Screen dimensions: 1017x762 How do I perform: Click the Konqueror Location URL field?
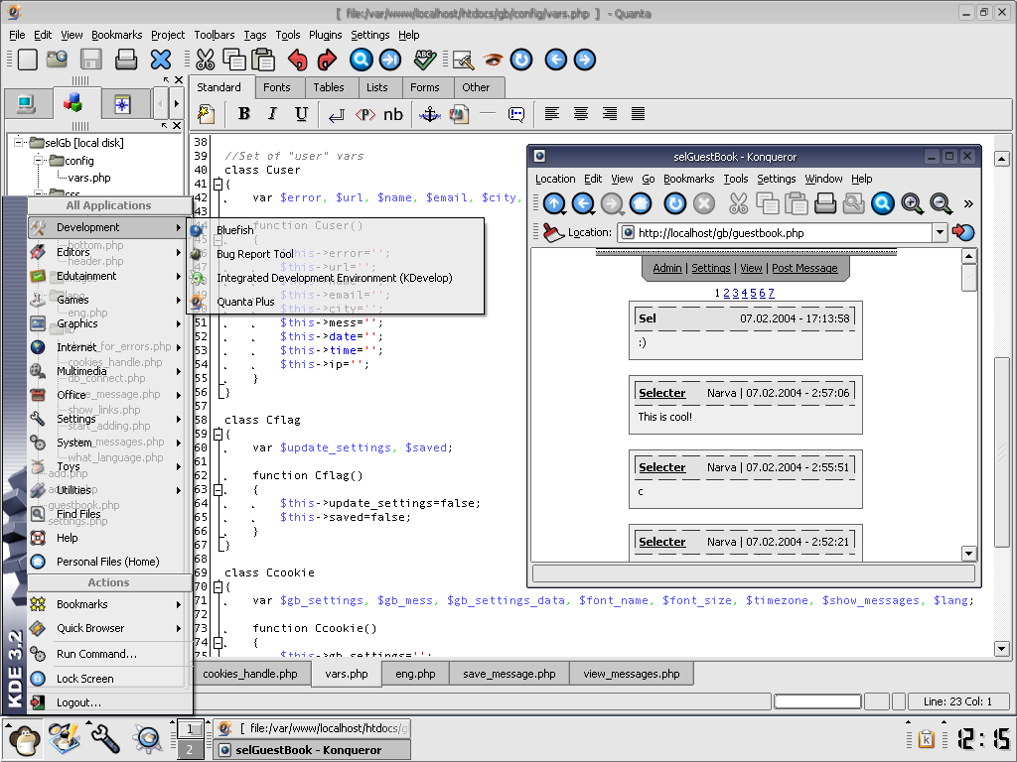click(775, 232)
